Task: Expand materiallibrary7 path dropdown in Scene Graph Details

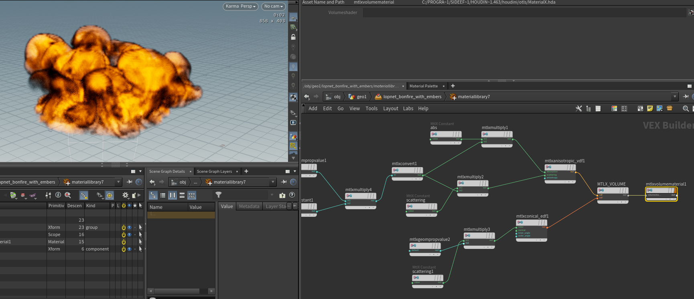Action: [273, 182]
